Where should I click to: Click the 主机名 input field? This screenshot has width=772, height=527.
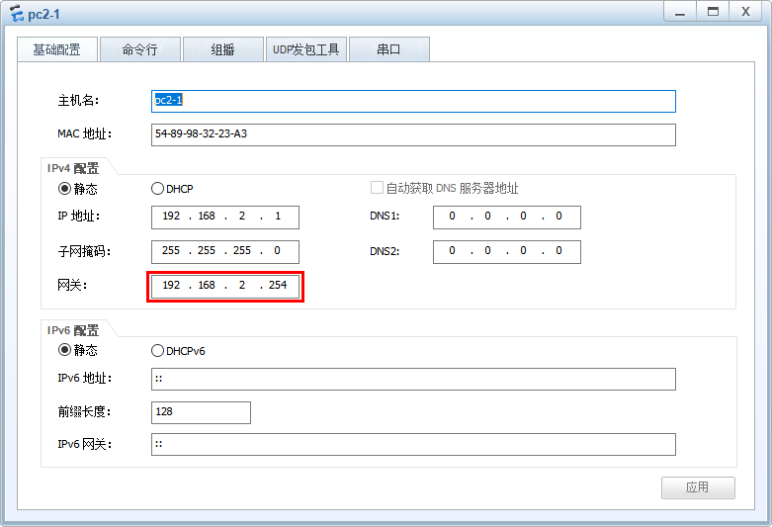click(x=413, y=101)
